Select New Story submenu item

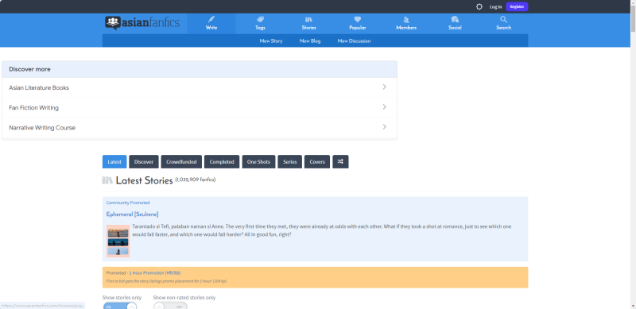[x=271, y=41]
